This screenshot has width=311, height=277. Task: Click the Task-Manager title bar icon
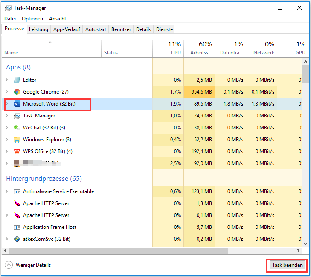(x=8, y=8)
